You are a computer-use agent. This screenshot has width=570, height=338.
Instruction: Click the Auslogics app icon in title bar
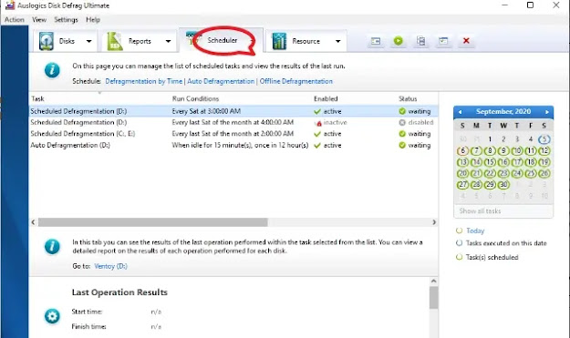[x=10, y=5]
